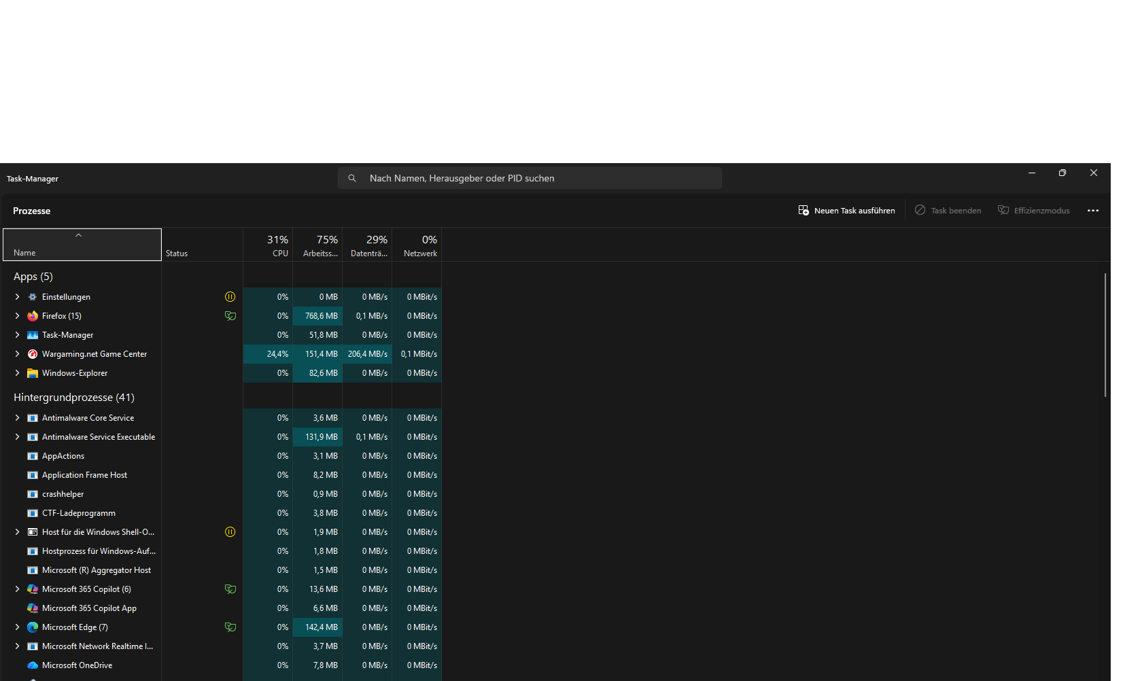1142x681 pixels.
Task: Click the Windows-Explorer folder icon
Action: coord(33,373)
